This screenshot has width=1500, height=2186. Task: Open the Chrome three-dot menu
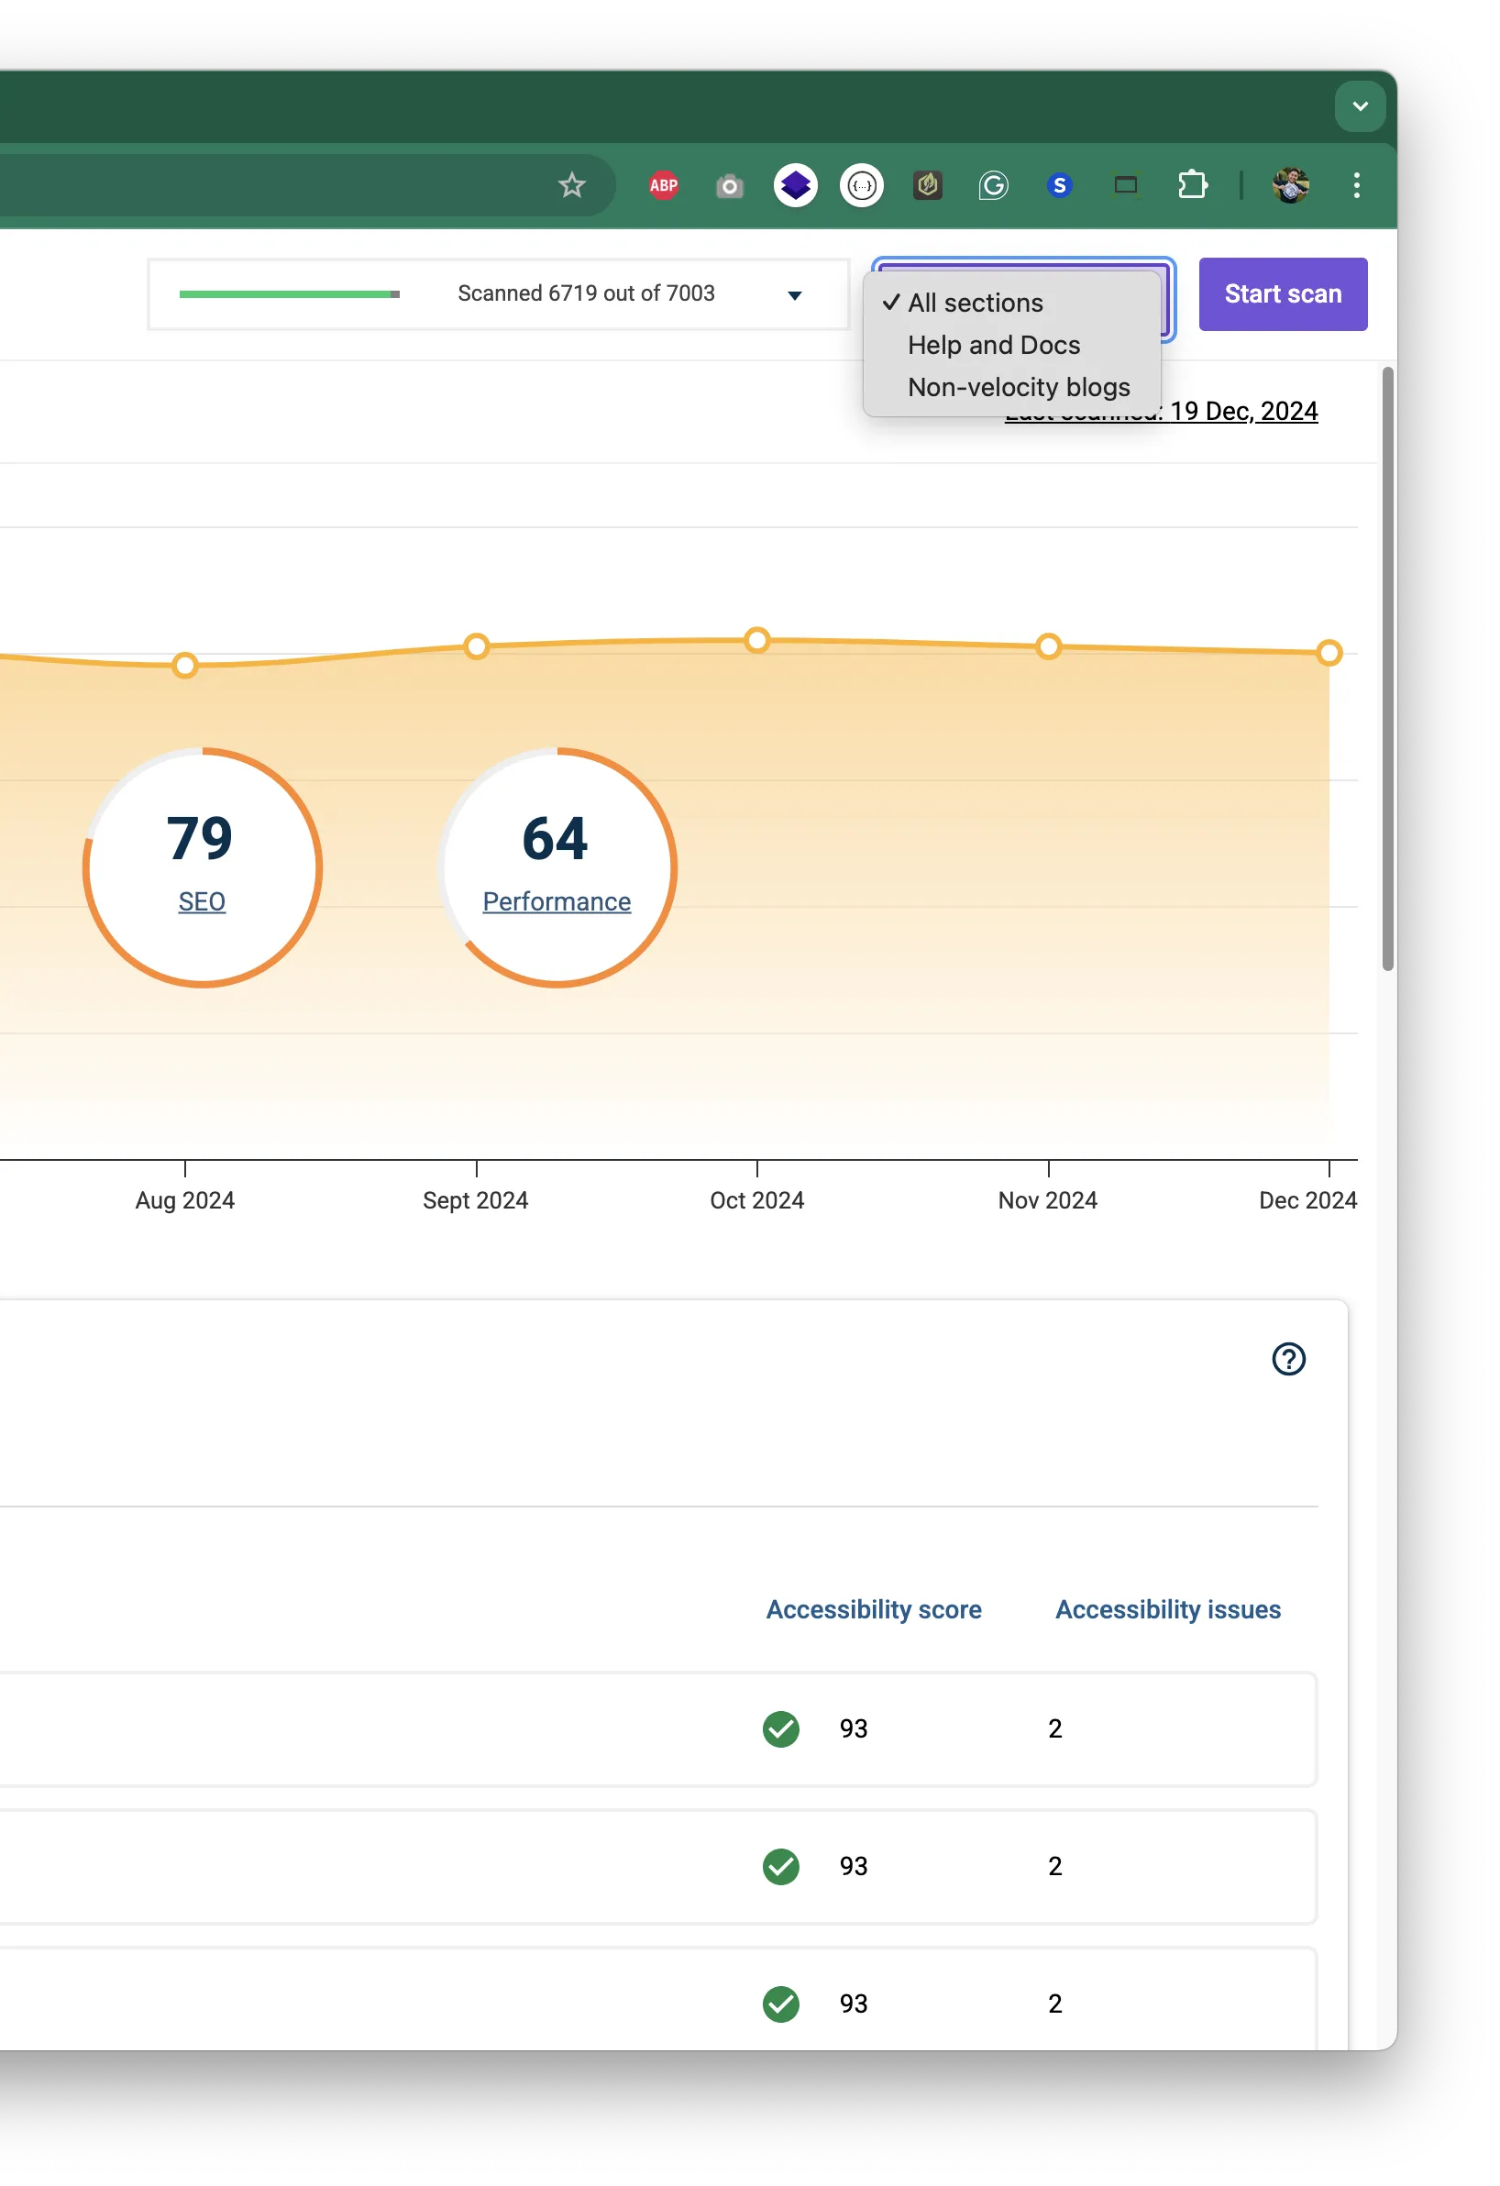pyautogui.click(x=1356, y=185)
